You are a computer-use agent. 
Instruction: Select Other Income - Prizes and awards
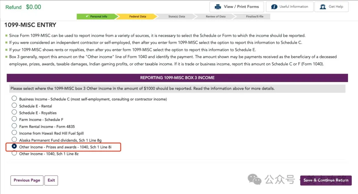click(x=14, y=146)
